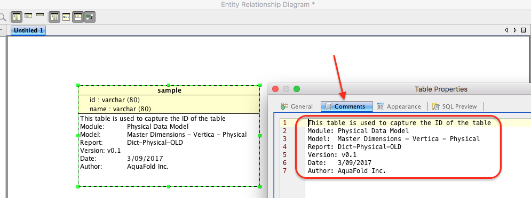This screenshot has height=198, width=531.
Task: Close the Table Properties window
Action: click(x=275, y=89)
